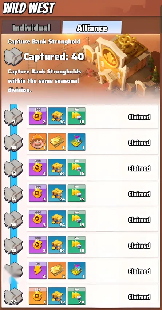Tap the orange 25K badge reward icon
Viewport: 162px width, 310px height.
[x=37, y=296]
